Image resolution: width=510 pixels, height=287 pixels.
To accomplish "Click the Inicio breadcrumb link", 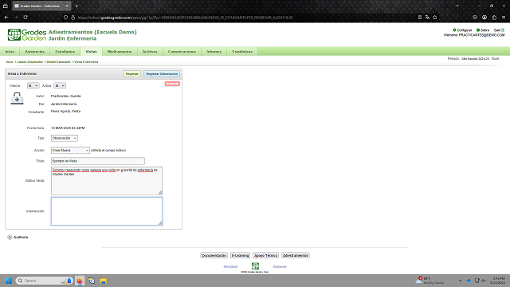I will (10, 62).
